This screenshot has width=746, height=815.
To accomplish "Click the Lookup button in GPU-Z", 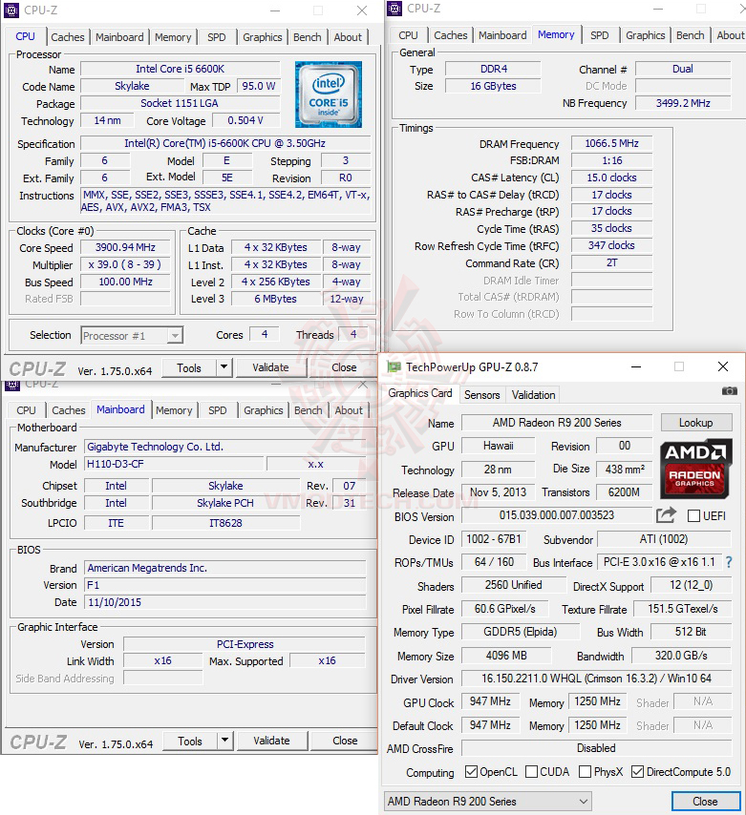I will click(x=696, y=423).
